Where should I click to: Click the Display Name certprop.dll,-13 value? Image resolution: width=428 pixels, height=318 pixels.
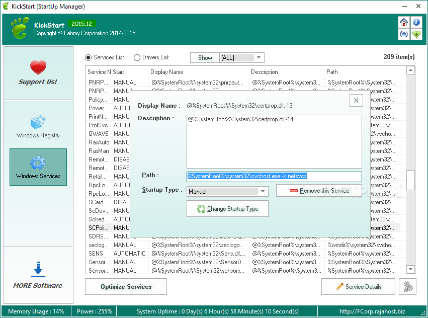(x=239, y=106)
